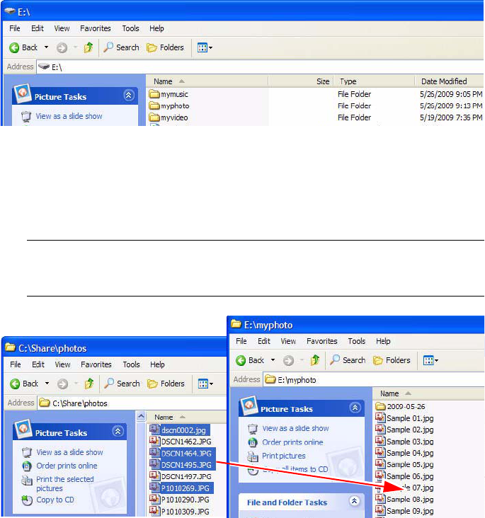The image size is (485, 518).
Task: Click Up folder icon in E:\ window
Action: point(89,48)
